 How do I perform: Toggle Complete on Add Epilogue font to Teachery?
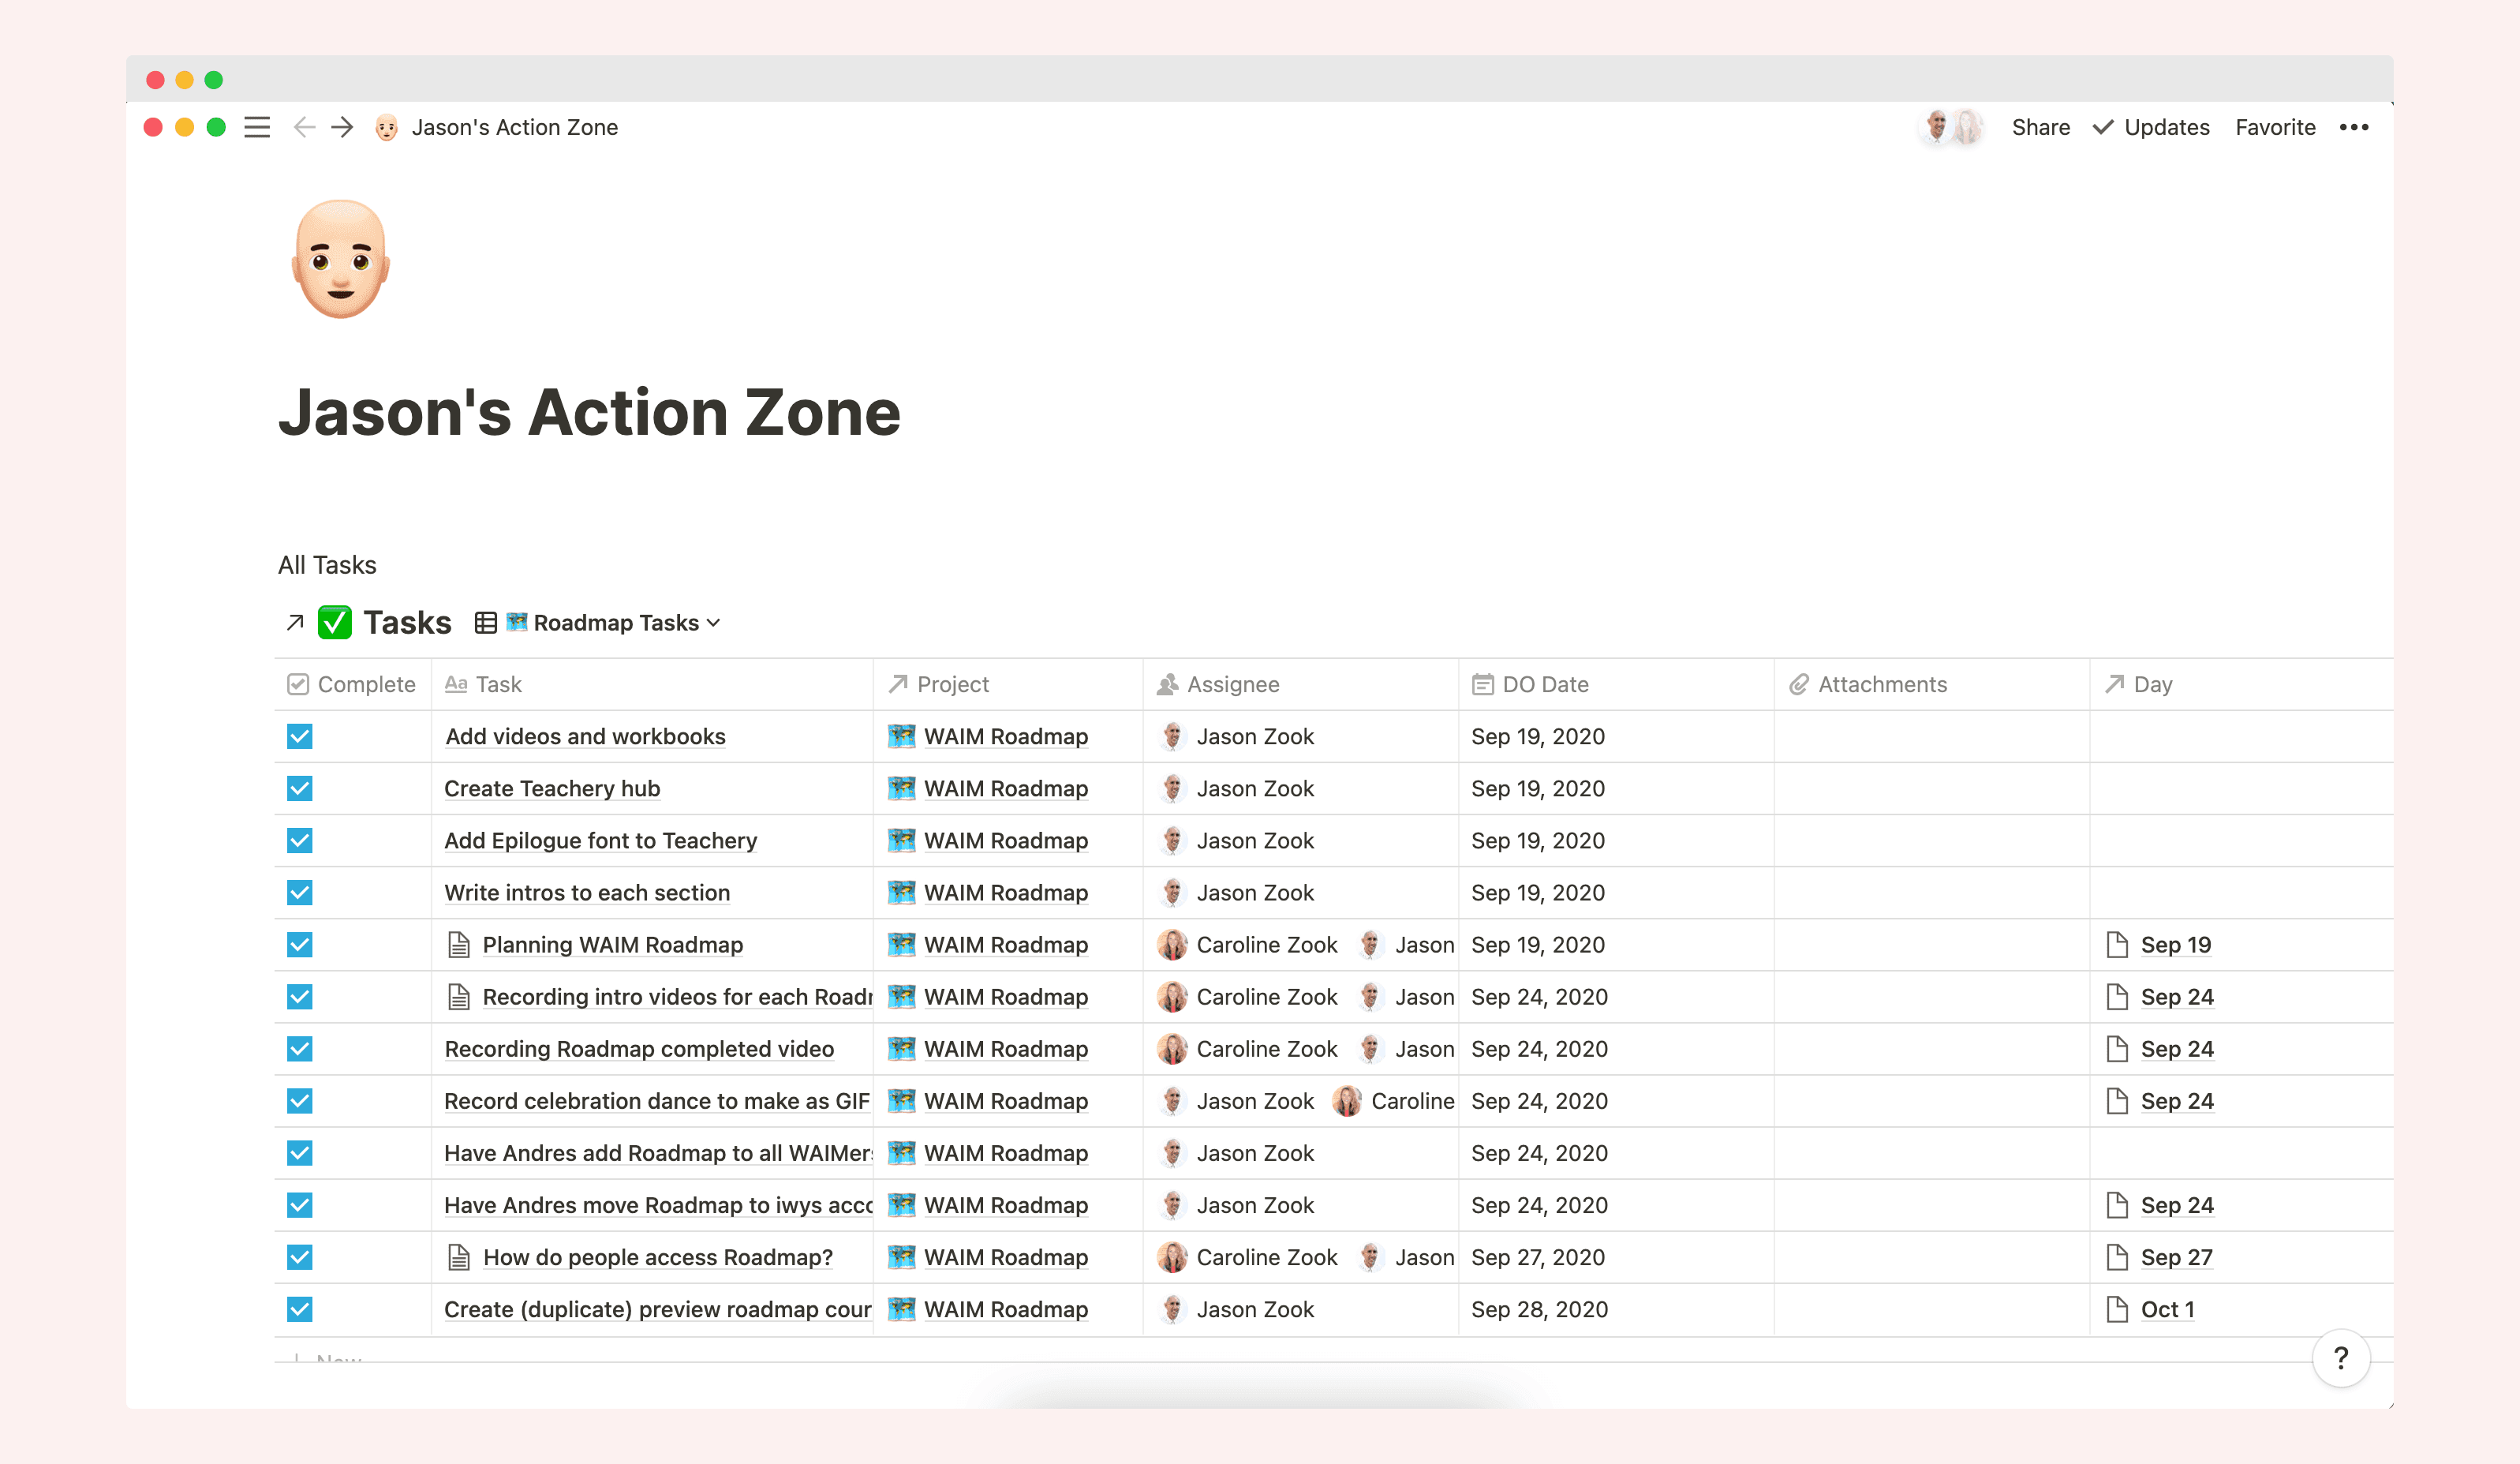point(298,840)
